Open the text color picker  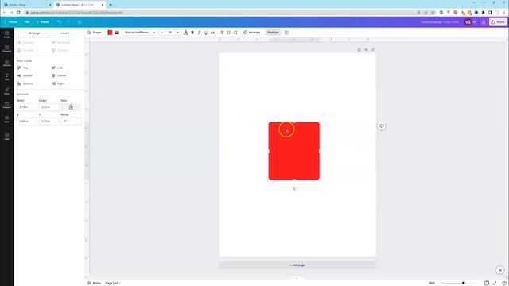(x=185, y=33)
